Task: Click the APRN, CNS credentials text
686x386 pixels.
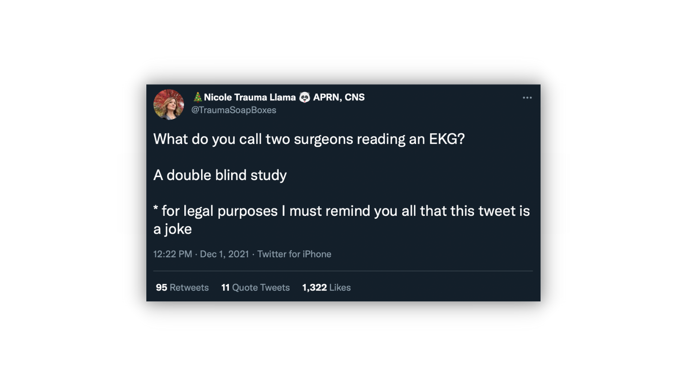Action: click(339, 97)
